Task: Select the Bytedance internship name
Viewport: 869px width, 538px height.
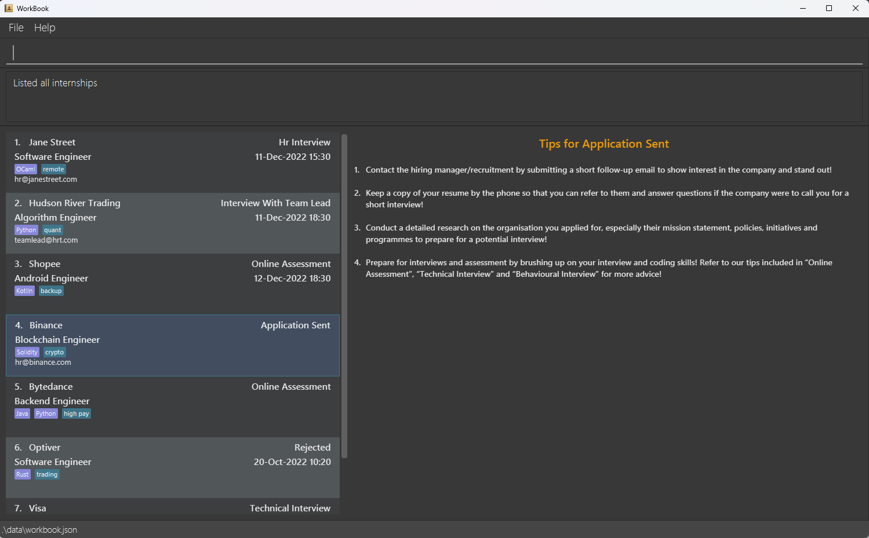Action: (51, 387)
